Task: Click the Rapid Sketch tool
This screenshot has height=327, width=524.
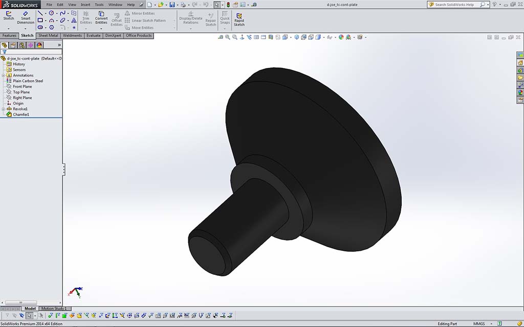Action: pyautogui.click(x=239, y=18)
